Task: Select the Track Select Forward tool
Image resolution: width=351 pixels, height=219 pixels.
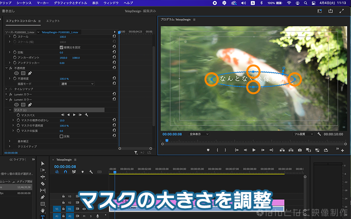Action: (x=43, y=170)
